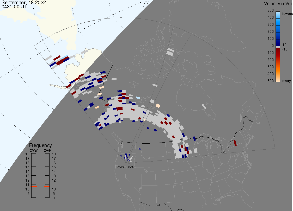This screenshot has height=211, width=293.
Task: Select 18 on the cve frequency scale
Action: click(54, 154)
